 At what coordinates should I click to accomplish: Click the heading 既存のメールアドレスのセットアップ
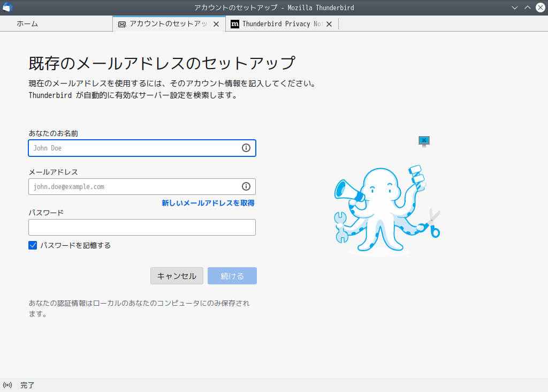point(162,63)
